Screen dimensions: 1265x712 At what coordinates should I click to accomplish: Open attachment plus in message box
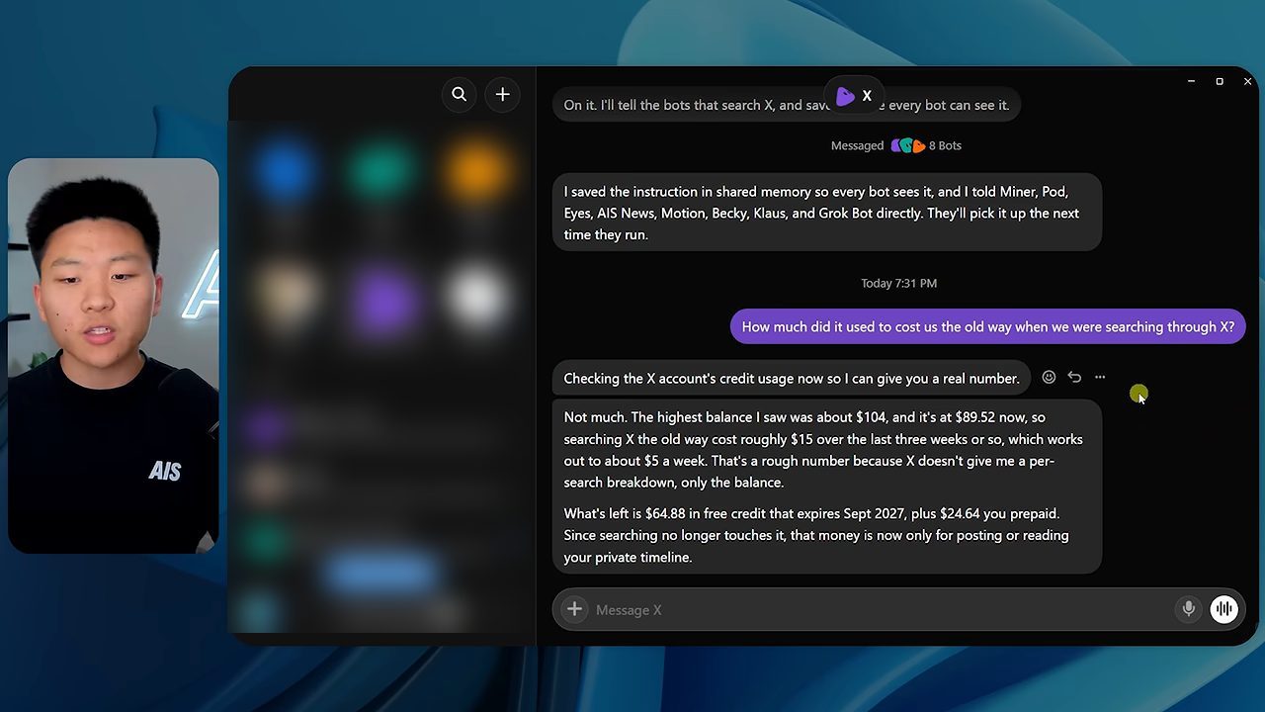pyautogui.click(x=574, y=609)
